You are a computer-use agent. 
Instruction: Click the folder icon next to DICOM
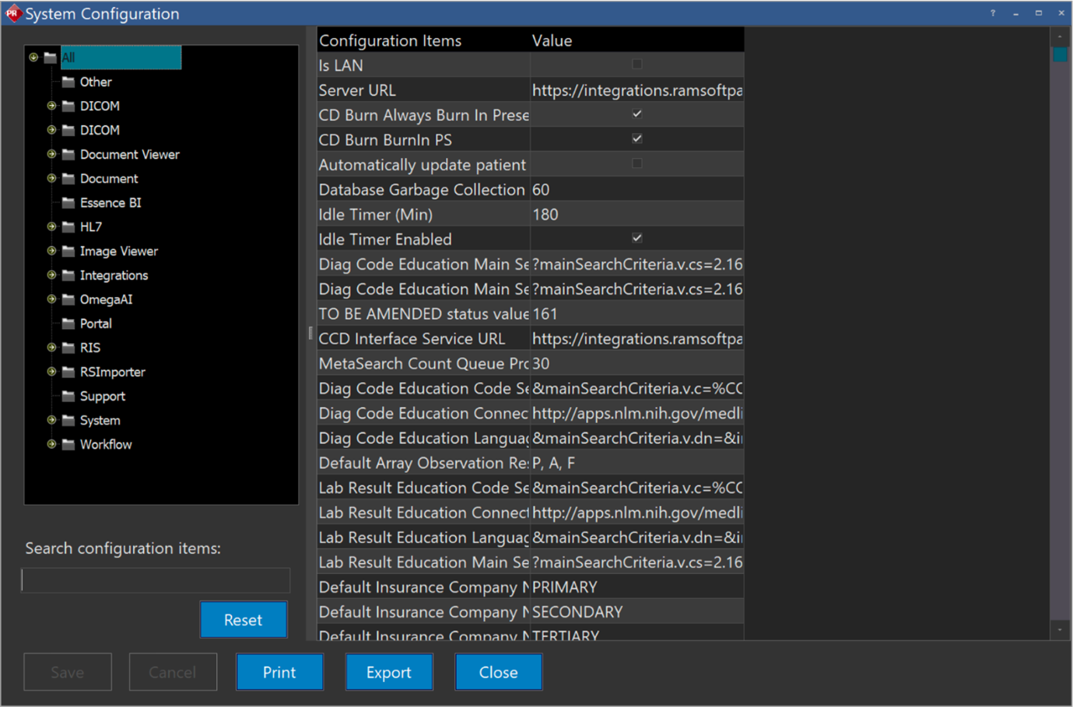click(67, 106)
